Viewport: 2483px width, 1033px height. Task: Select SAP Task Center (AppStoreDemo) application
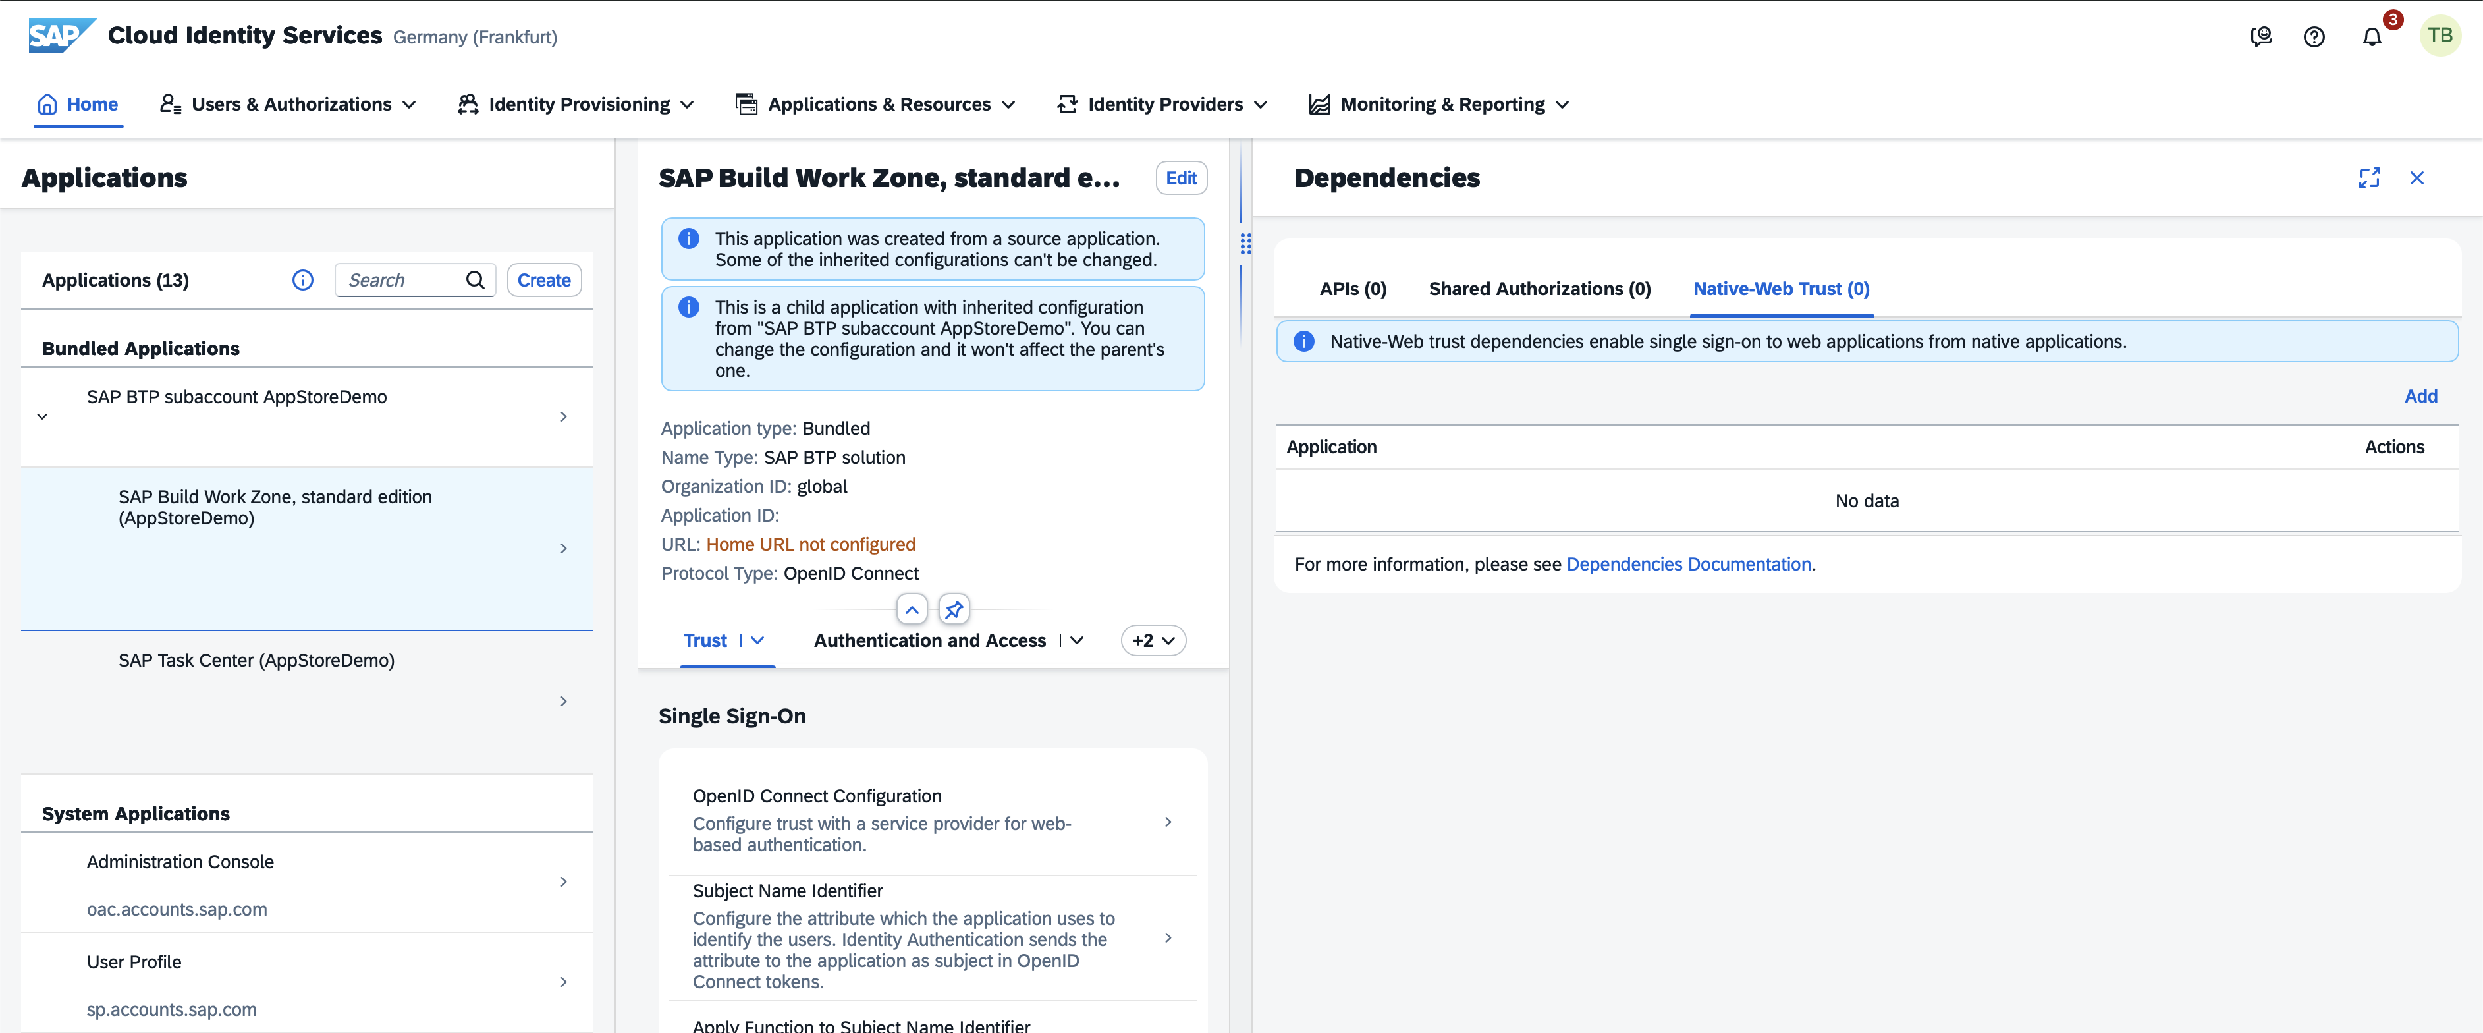coord(306,701)
